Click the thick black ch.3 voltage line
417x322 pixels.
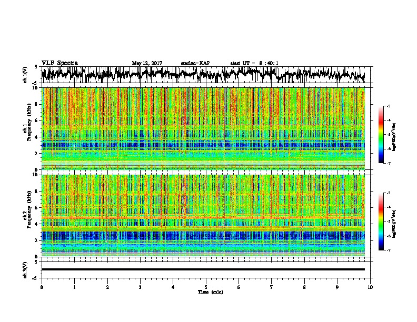pos(203,269)
